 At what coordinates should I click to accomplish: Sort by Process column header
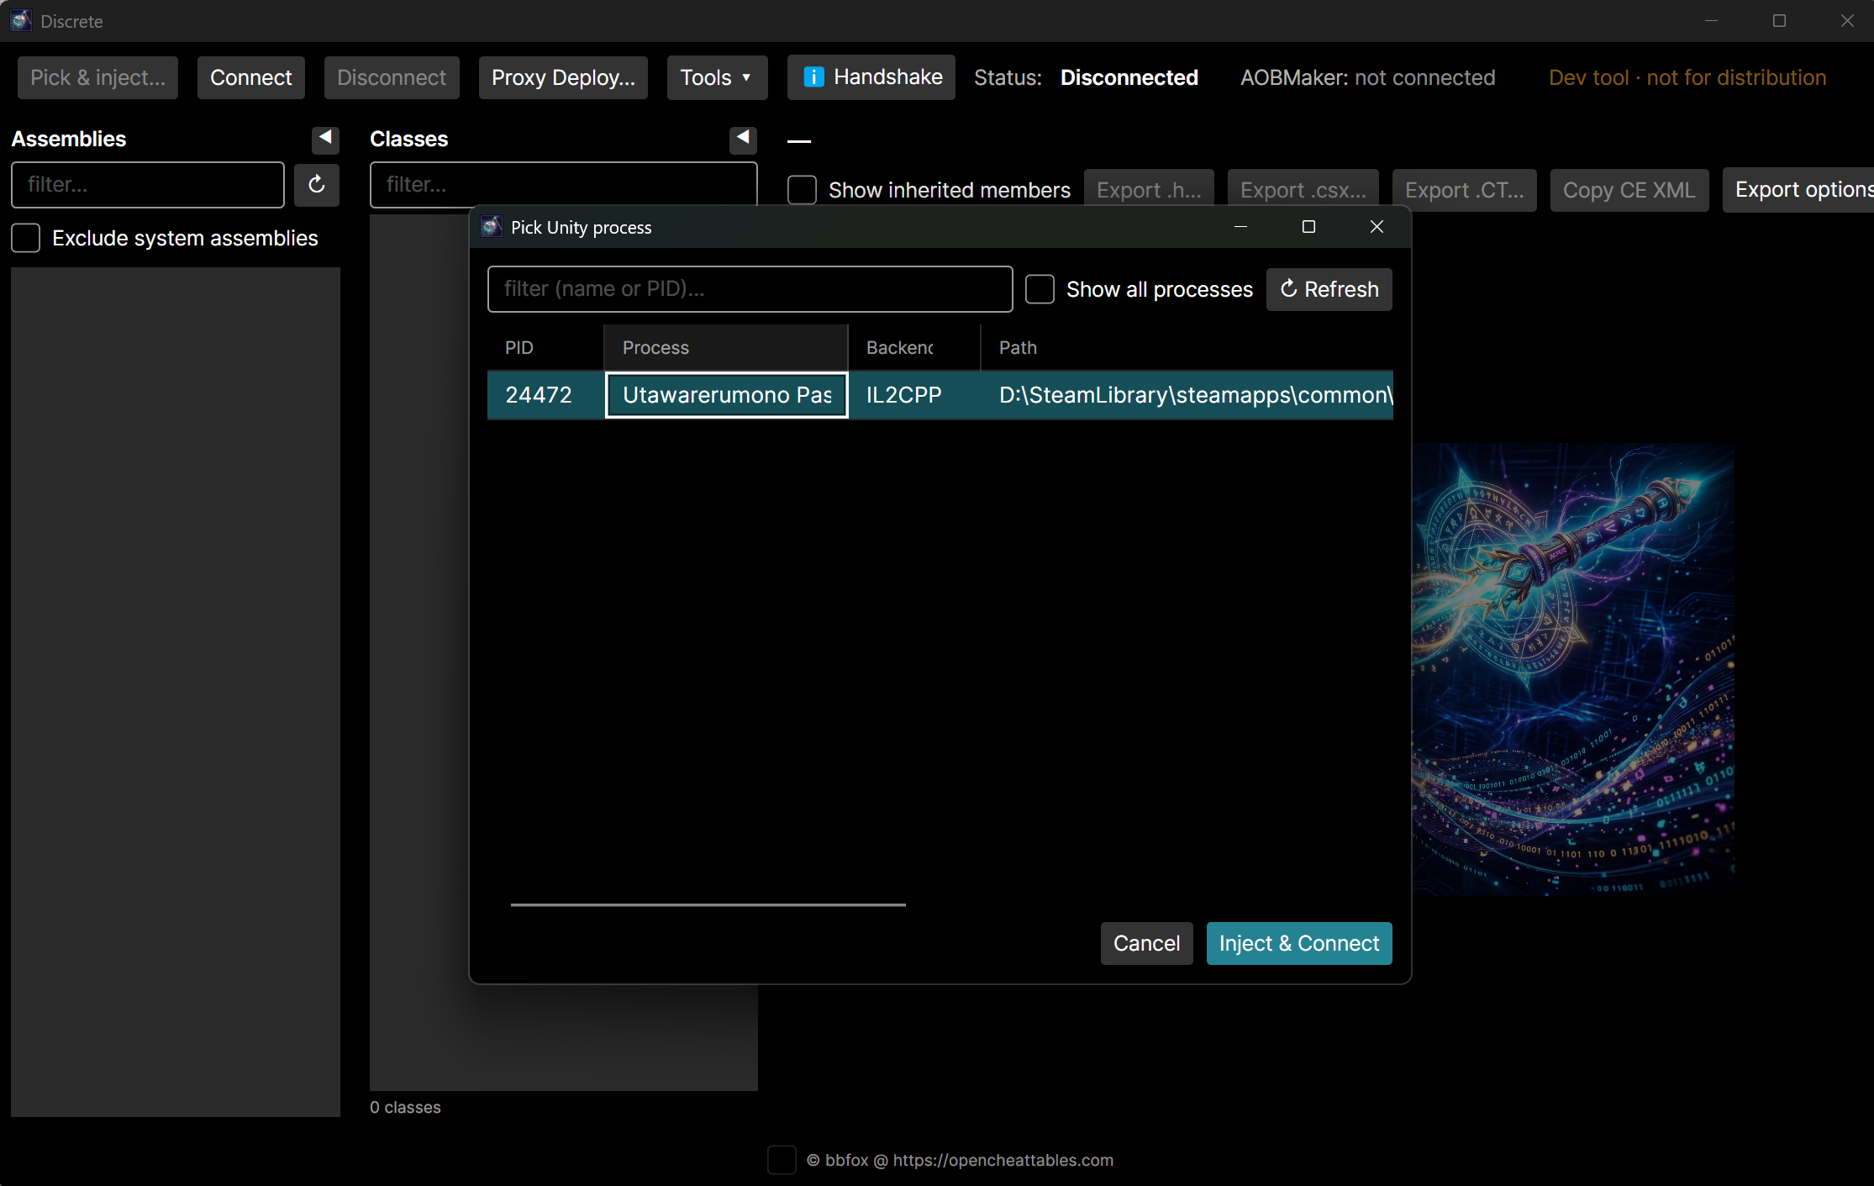pyautogui.click(x=726, y=348)
